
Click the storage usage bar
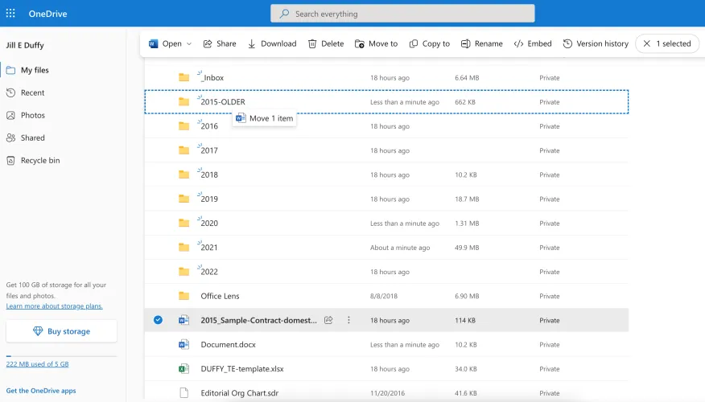tap(61, 355)
